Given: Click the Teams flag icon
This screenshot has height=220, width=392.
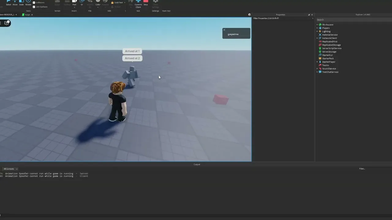Looking at the screenshot, I should pos(320,65).
